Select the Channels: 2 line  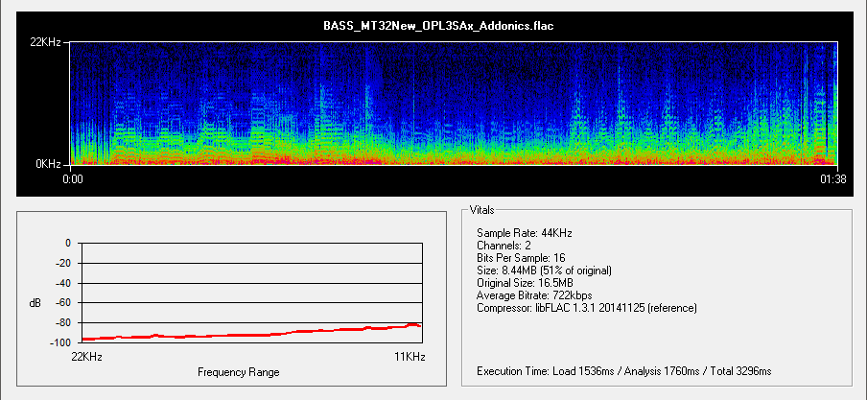point(506,246)
